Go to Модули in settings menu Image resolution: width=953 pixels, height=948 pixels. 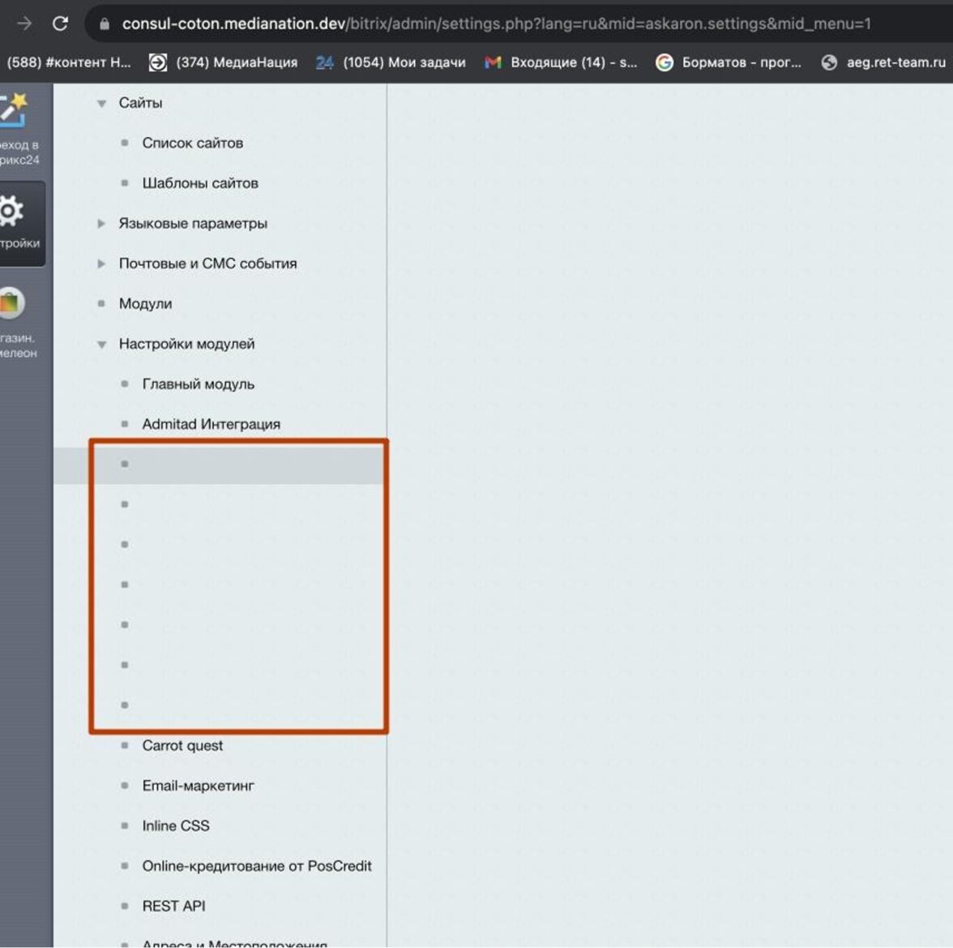(145, 304)
